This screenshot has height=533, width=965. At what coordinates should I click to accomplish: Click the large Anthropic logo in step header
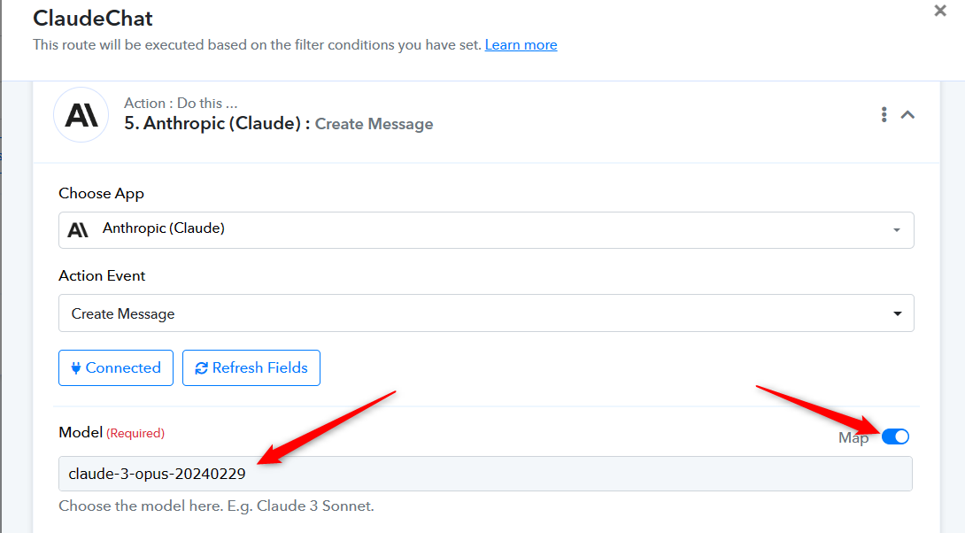(81, 115)
